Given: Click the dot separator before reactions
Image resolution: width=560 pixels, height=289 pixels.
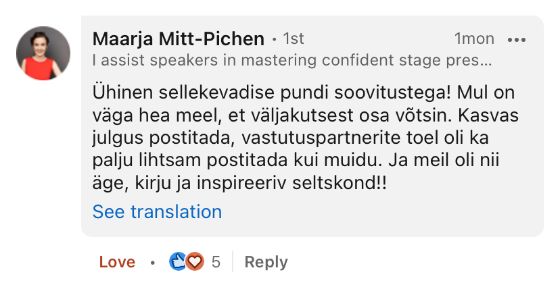Looking at the screenshot, I should (153, 262).
